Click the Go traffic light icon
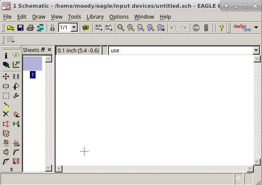The height and width of the screenshot is (185, 262). click(x=206, y=28)
